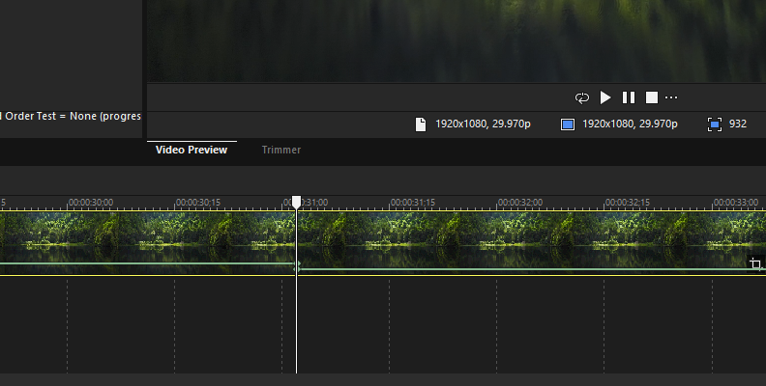Viewport: 766px width, 386px height.
Task: Switch to the Trimmer tab
Action: (281, 150)
